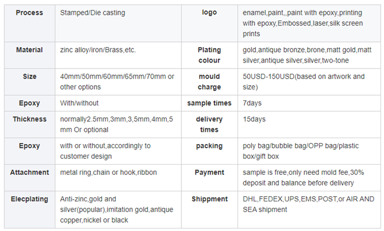Click the Thickness label cell
384x231 pixels.
(x=30, y=125)
